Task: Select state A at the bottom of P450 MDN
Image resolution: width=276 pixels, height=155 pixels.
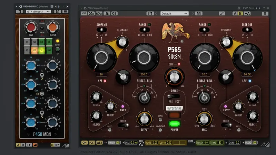Action: click(x=18, y=145)
